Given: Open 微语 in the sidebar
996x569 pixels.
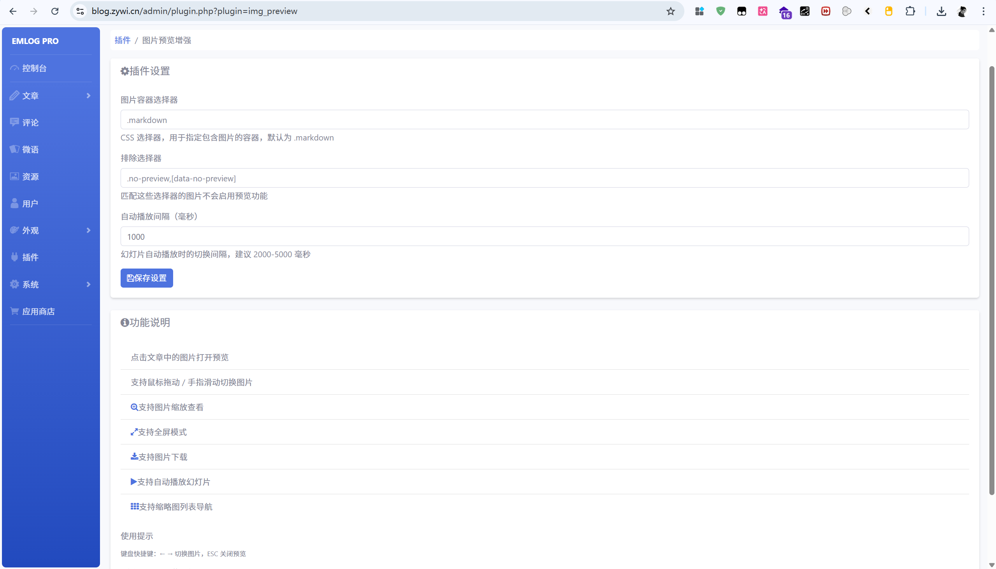Looking at the screenshot, I should tap(51, 150).
